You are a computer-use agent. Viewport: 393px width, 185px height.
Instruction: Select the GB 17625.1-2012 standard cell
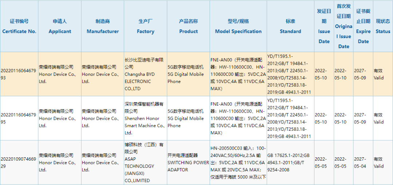290,162
